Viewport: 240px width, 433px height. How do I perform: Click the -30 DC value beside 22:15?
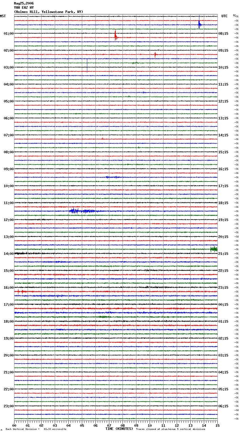pyautogui.click(x=237, y=270)
